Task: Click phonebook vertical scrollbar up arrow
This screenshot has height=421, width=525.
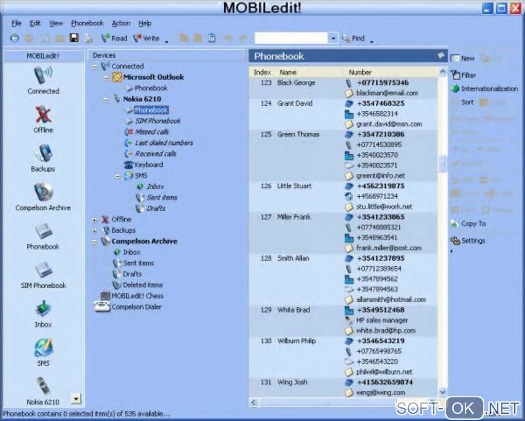Action: (x=442, y=72)
